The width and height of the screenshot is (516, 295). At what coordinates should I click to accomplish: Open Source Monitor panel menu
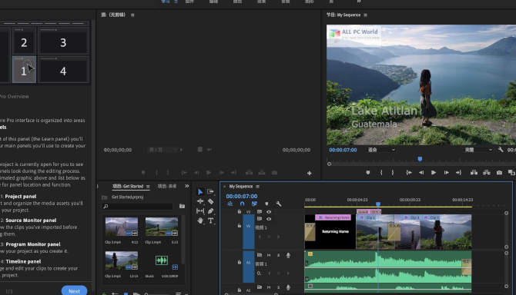point(132,15)
